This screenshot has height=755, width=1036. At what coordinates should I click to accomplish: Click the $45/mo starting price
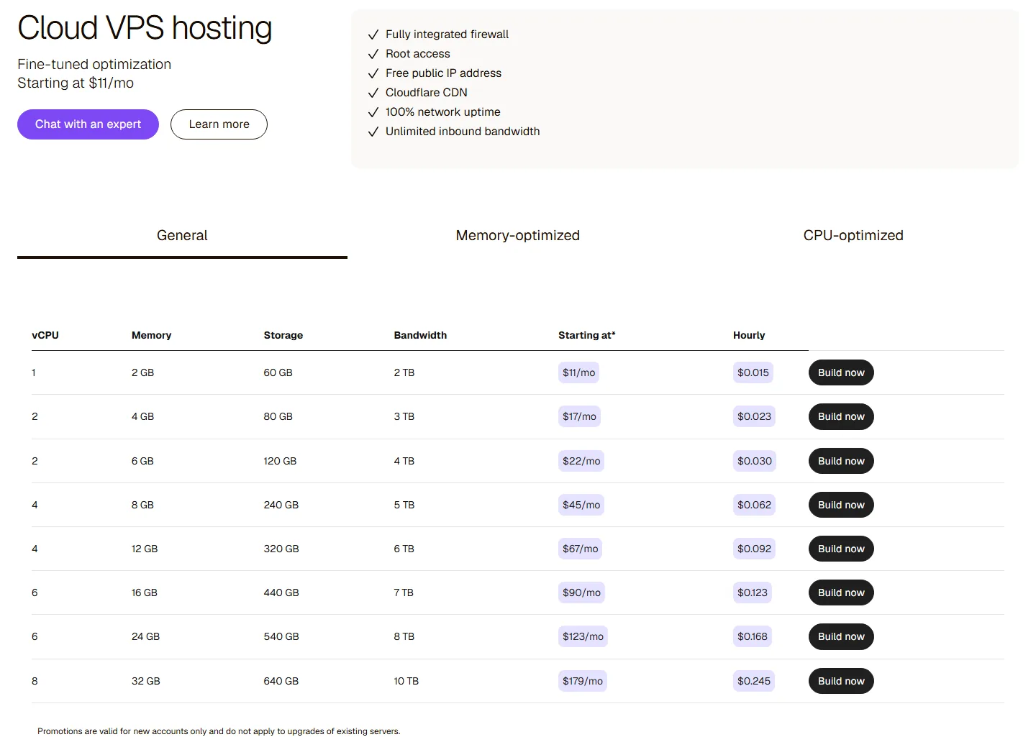point(581,505)
